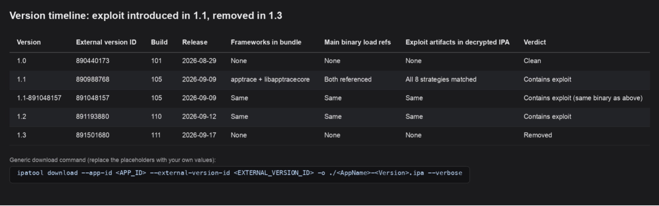The height and width of the screenshot is (206, 659).
Task: Select external version ID 891193880
Action: click(x=92, y=117)
